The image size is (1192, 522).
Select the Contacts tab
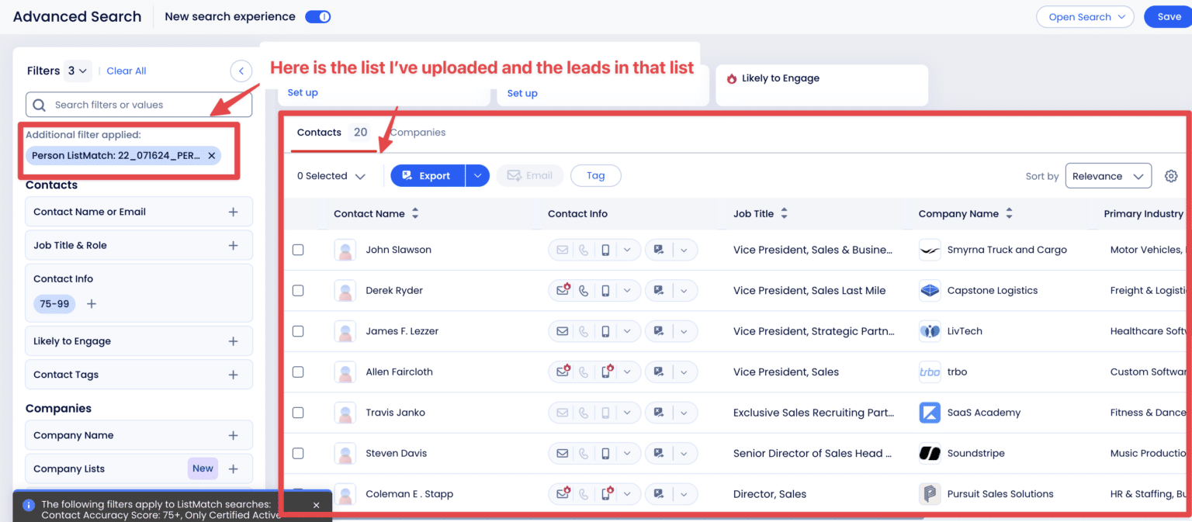(318, 132)
